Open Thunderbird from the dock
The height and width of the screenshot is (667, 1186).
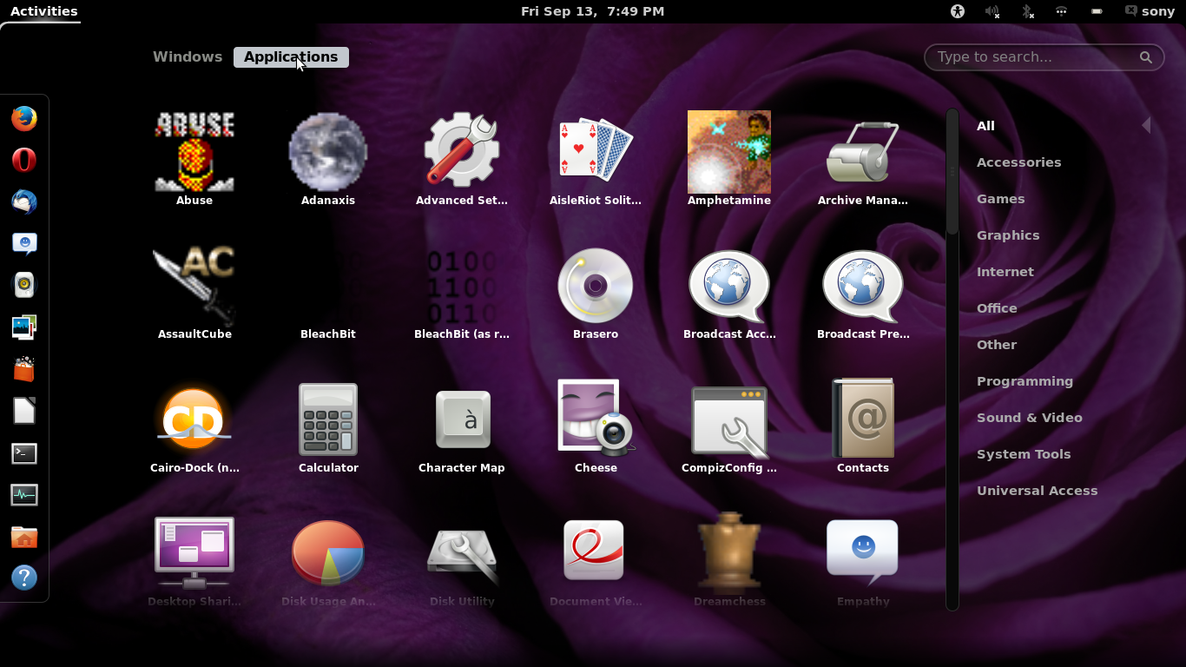(24, 202)
